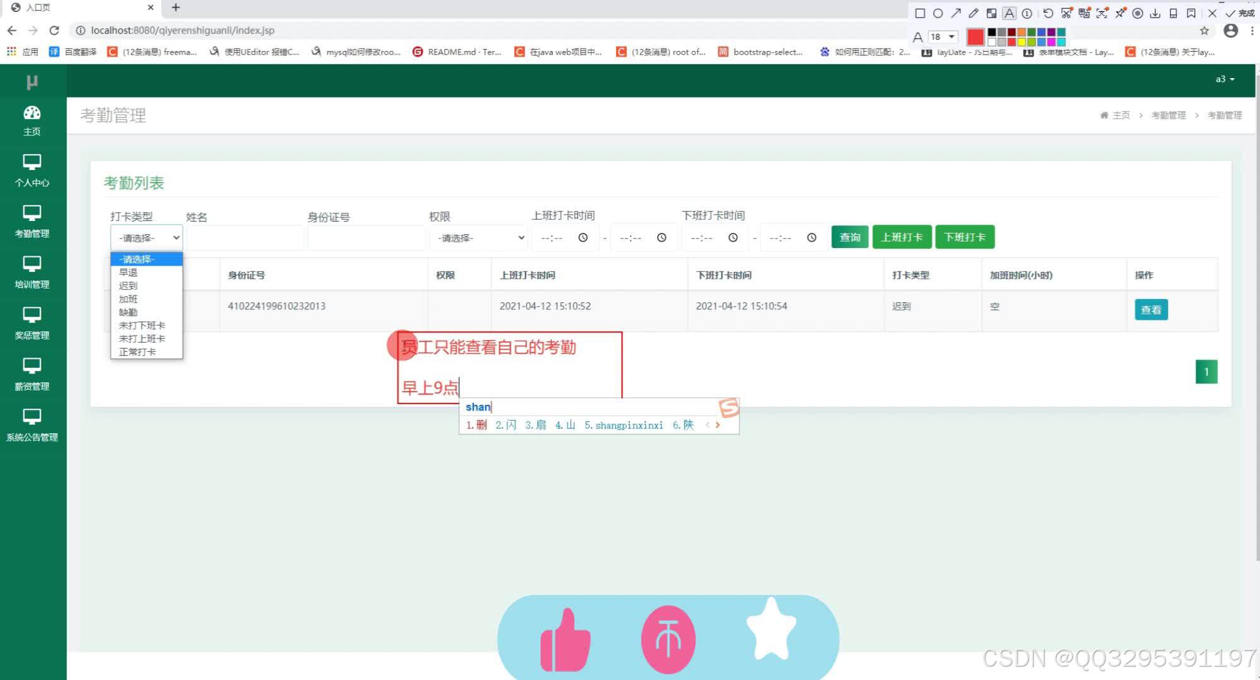Open 奖惩管理 in the sidebar
This screenshot has height=680, width=1260.
pyautogui.click(x=32, y=324)
